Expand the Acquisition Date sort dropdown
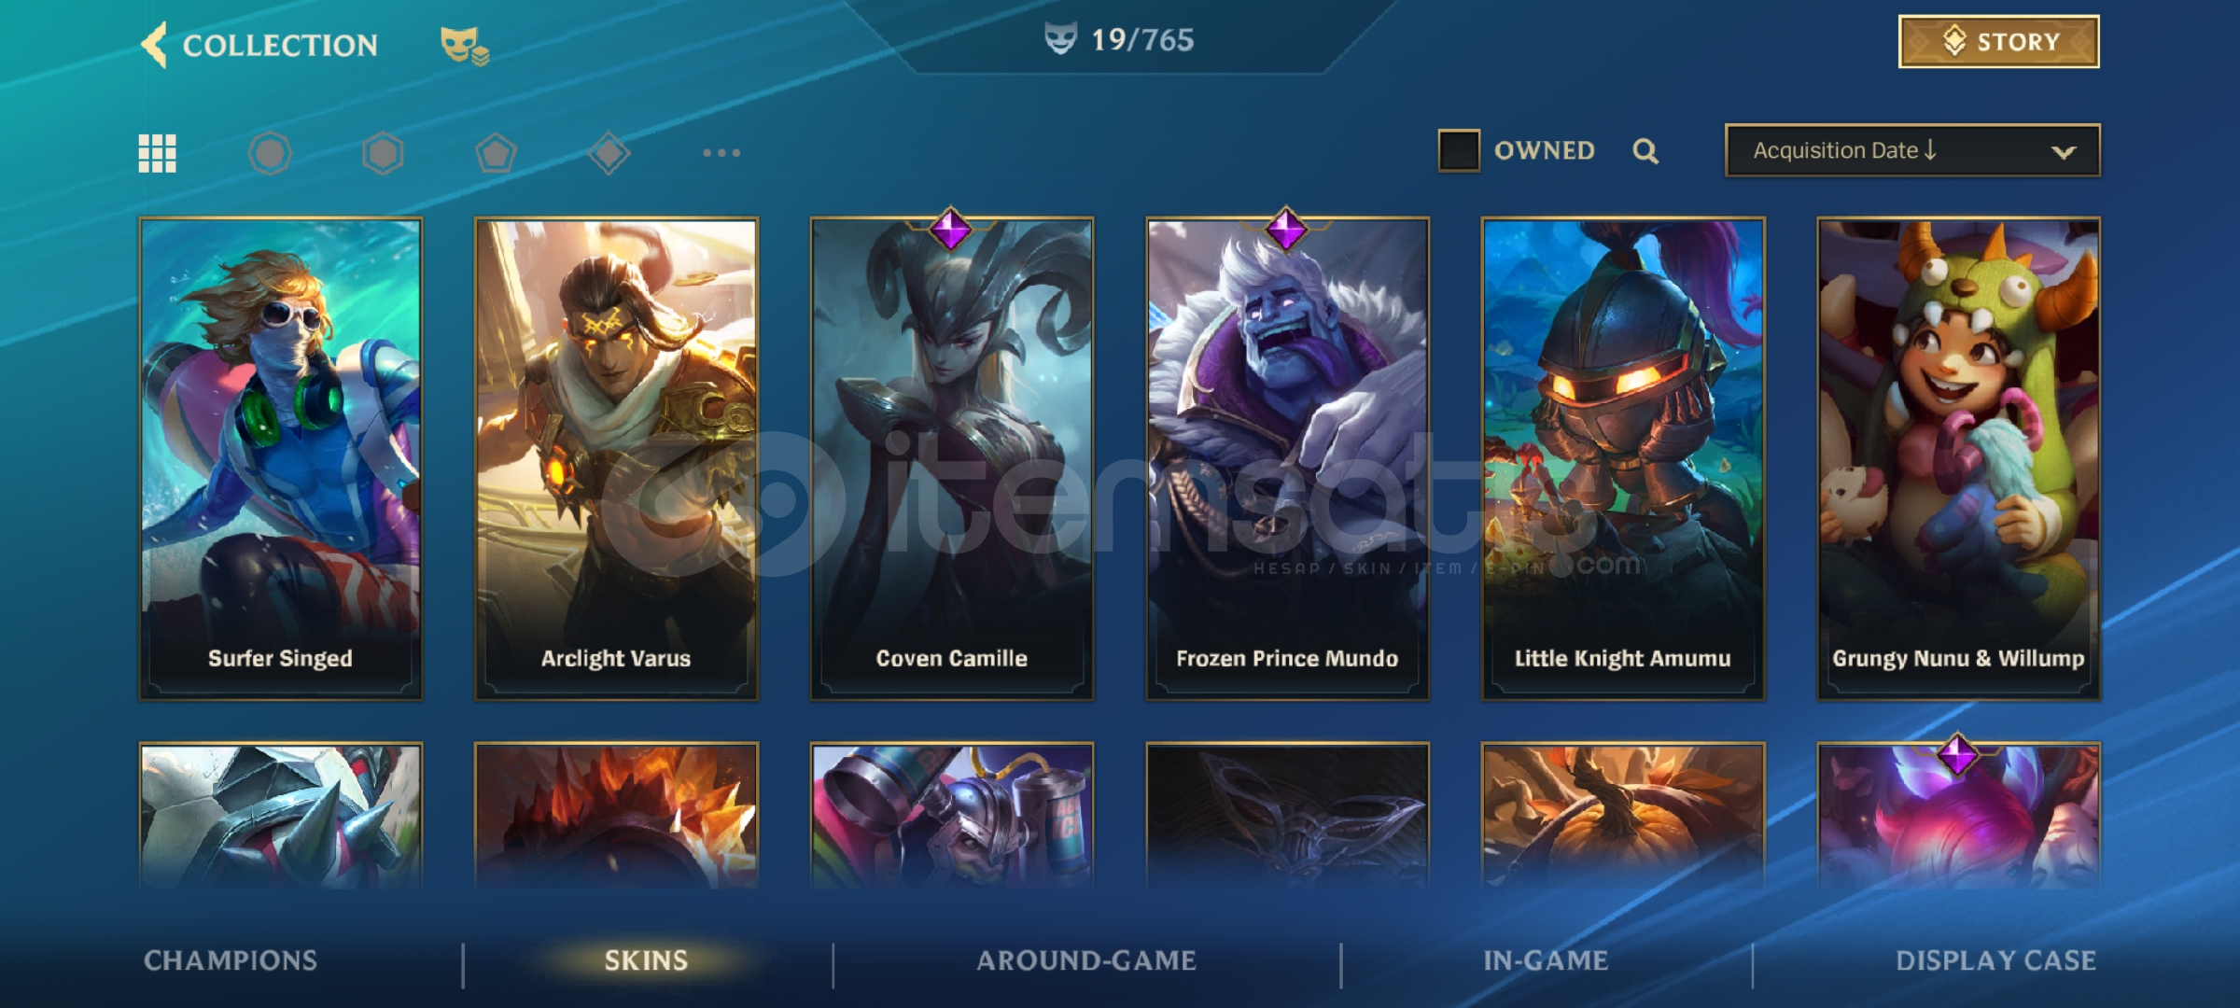2240x1008 pixels. point(1912,150)
